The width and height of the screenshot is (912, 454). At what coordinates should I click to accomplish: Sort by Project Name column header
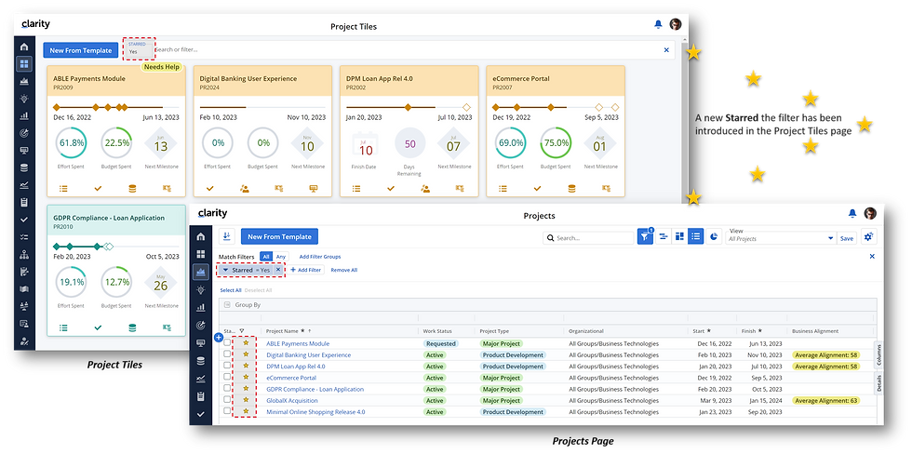[281, 331]
